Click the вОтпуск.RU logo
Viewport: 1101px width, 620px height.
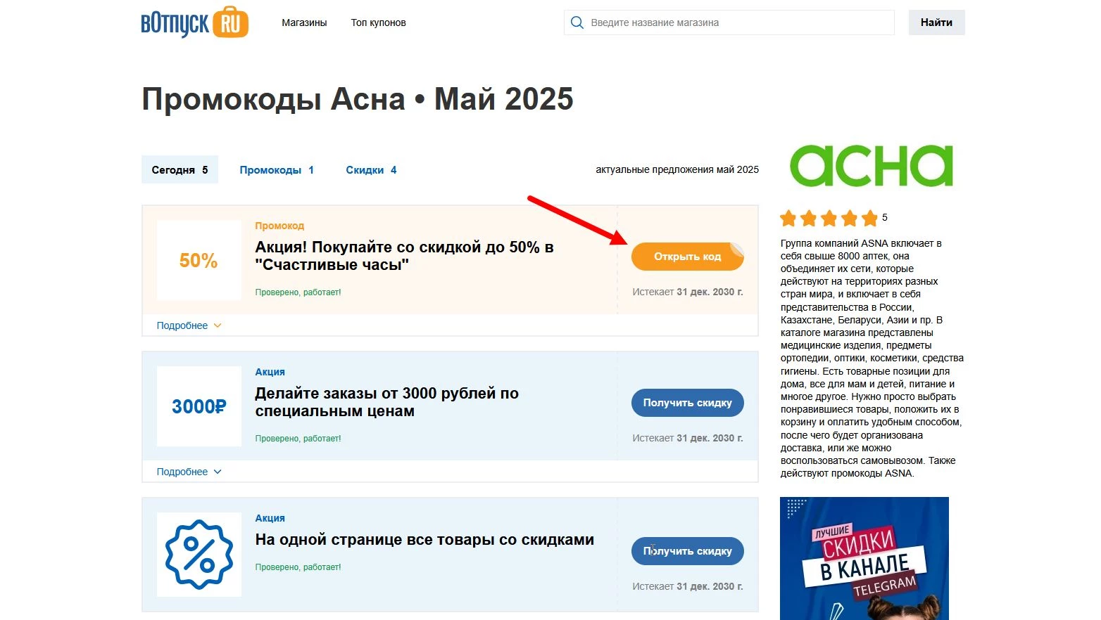pyautogui.click(x=194, y=22)
